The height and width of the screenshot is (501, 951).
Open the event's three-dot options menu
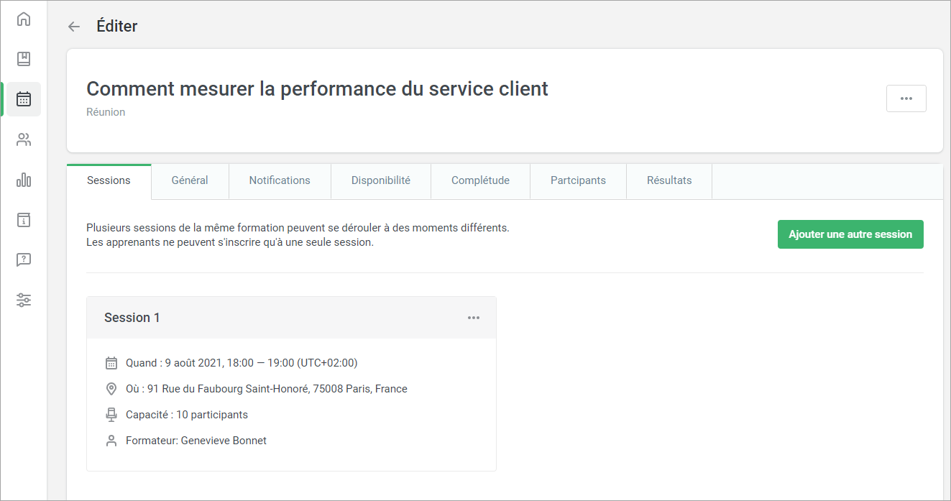coord(906,98)
